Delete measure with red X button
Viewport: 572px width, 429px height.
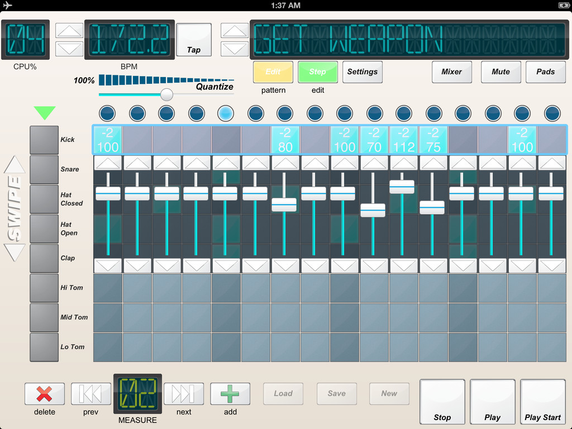coord(45,394)
